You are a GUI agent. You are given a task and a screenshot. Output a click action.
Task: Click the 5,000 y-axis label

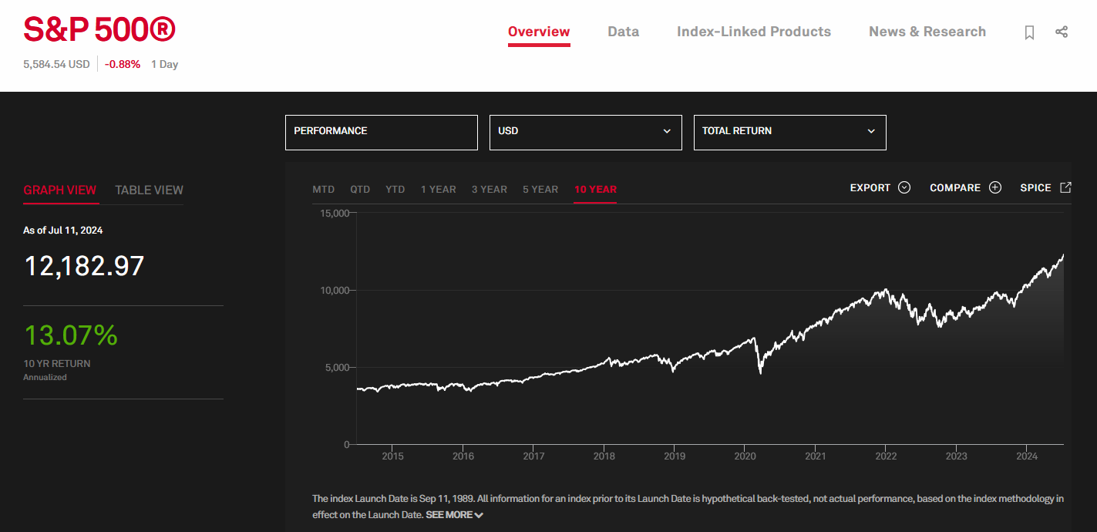(338, 367)
